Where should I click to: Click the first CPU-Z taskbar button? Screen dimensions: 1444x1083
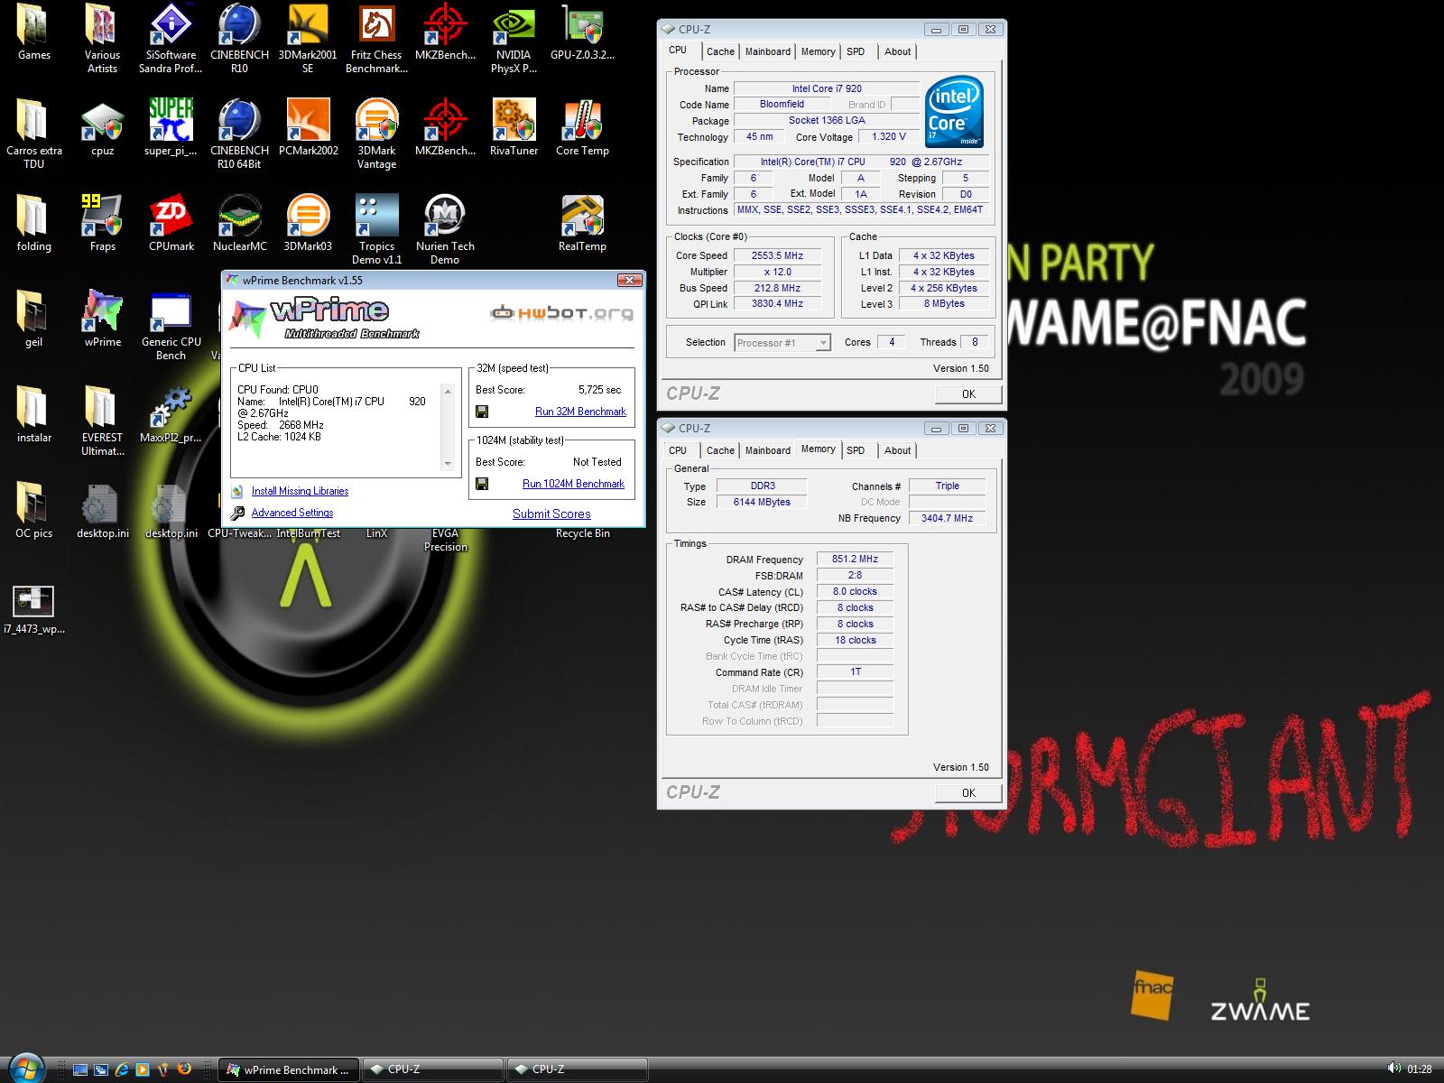434,1069
